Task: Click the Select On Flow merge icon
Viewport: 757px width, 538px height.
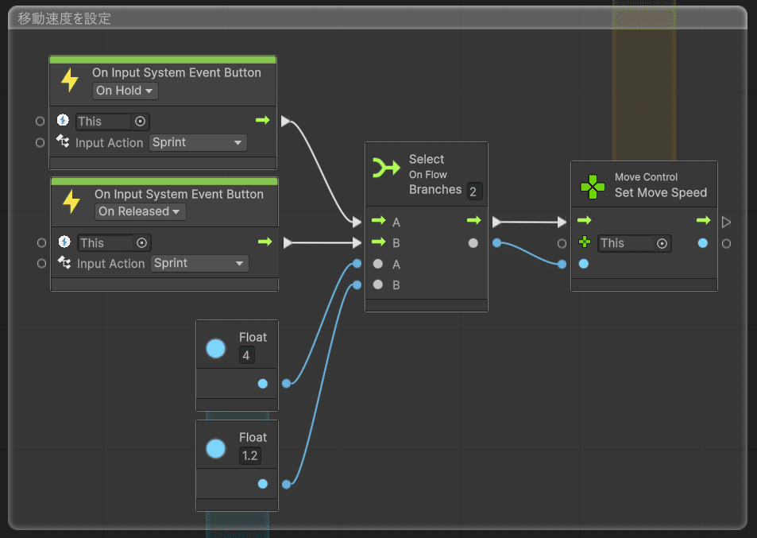Action: 386,168
